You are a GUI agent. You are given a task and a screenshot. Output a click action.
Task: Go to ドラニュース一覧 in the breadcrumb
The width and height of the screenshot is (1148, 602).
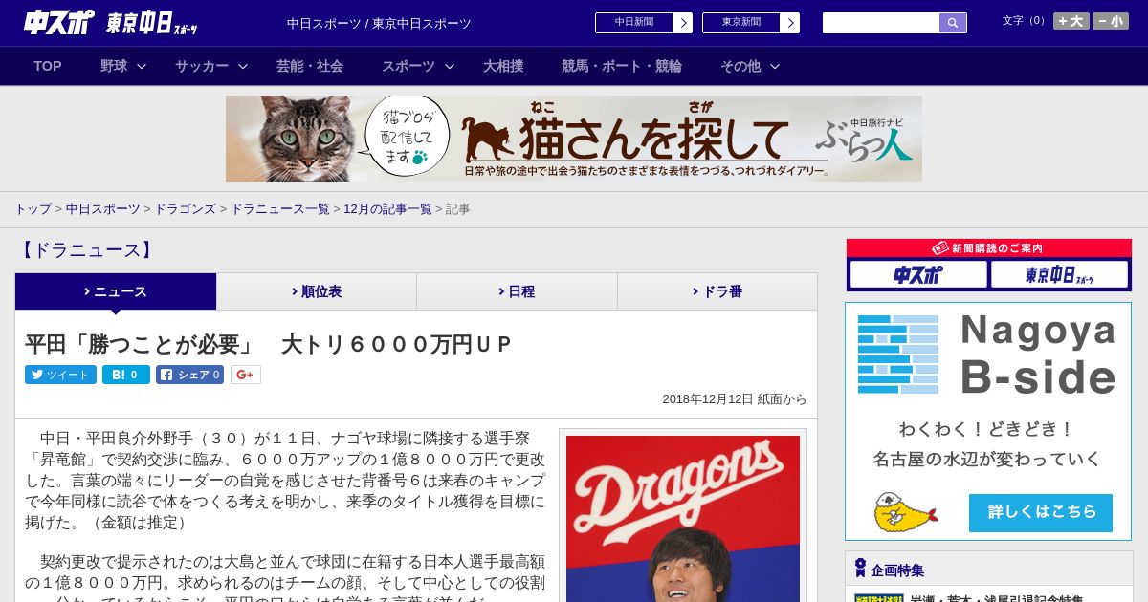279,208
